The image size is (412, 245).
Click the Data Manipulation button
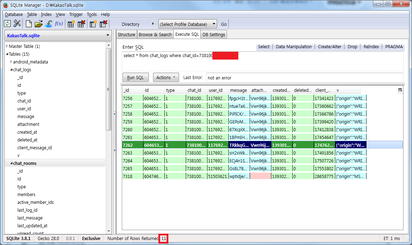point(293,47)
